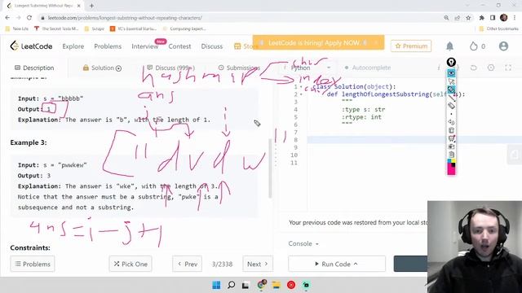This screenshot has width=522, height=293.
Task: Open the Windows Start menu
Action: click(216, 285)
